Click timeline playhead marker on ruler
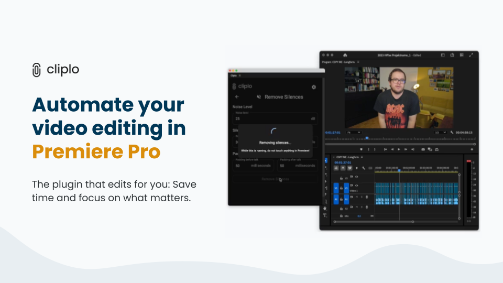 [399, 170]
